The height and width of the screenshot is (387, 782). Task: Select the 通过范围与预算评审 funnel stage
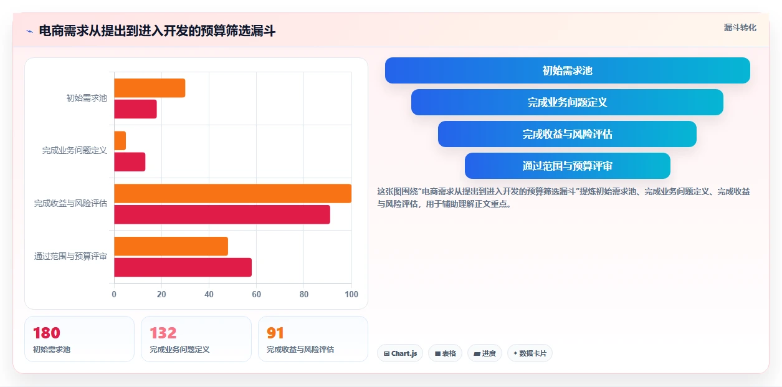pyautogui.click(x=568, y=166)
